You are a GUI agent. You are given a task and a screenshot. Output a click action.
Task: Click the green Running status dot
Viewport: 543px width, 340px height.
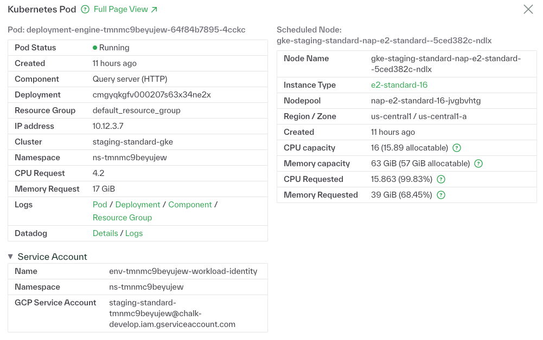tap(95, 48)
